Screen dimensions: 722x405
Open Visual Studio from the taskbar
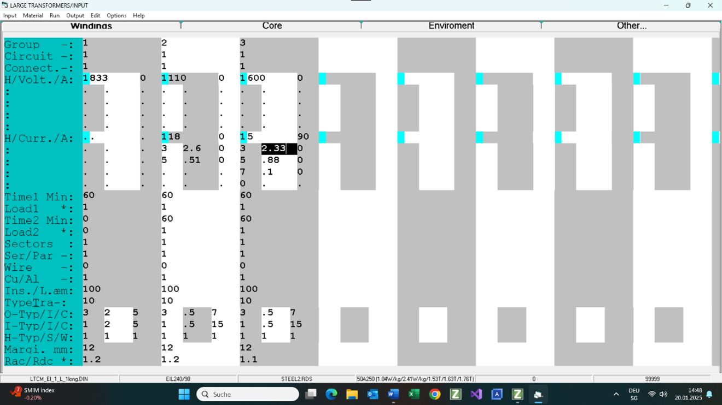coord(476,394)
